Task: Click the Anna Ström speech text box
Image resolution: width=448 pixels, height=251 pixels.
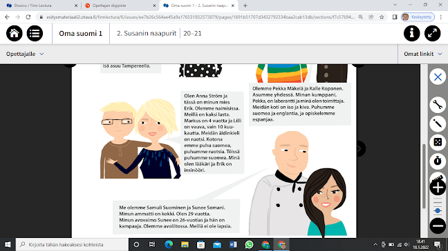Action: [212, 133]
